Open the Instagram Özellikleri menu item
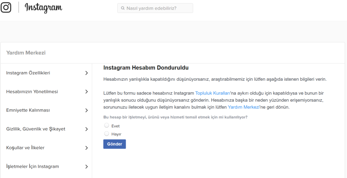The image size is (347, 178). coord(28,73)
